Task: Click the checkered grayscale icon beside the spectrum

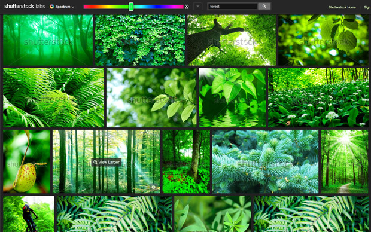Action: pos(187,7)
